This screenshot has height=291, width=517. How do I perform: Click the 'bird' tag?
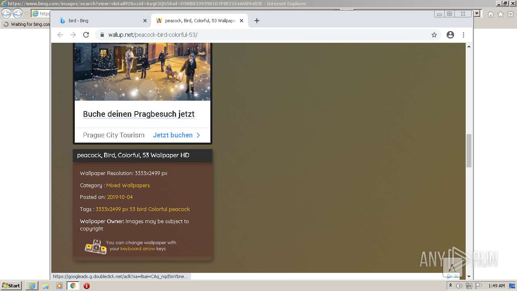click(x=141, y=209)
